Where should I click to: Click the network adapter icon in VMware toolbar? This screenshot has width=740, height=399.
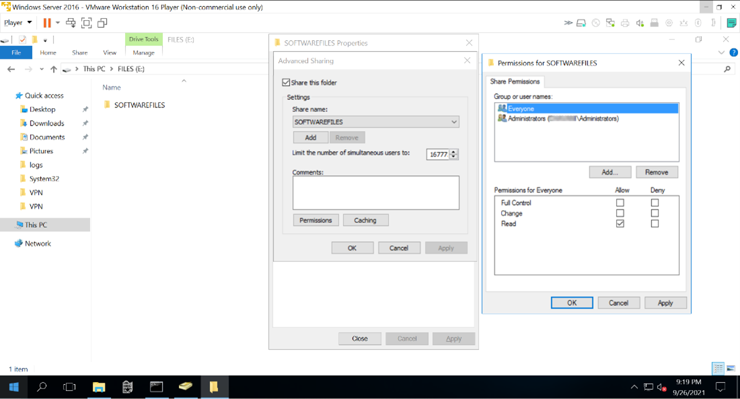pyautogui.click(x=611, y=22)
